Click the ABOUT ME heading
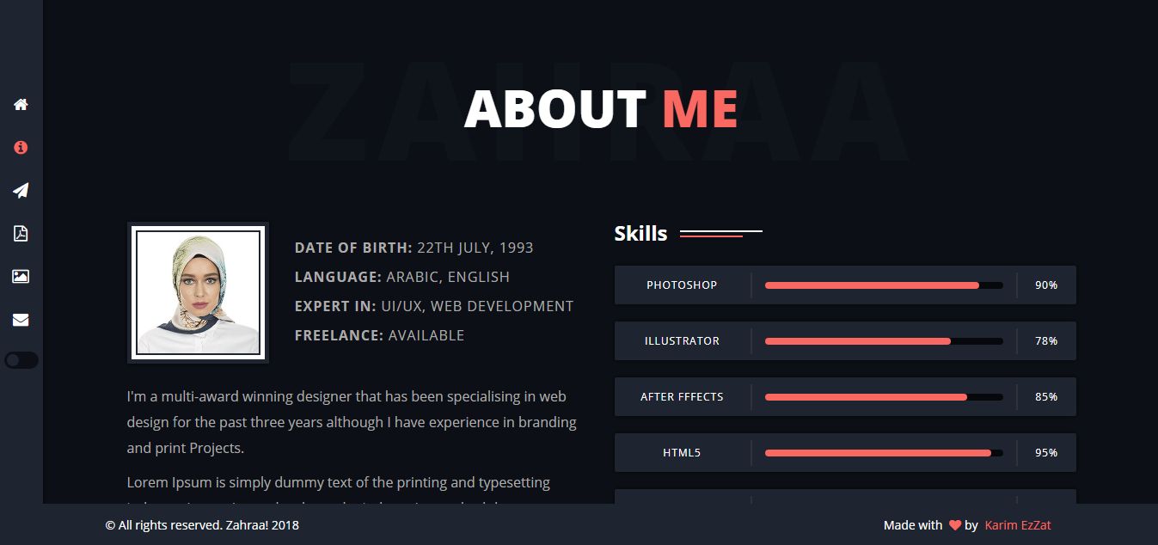This screenshot has width=1158, height=545. click(x=600, y=109)
